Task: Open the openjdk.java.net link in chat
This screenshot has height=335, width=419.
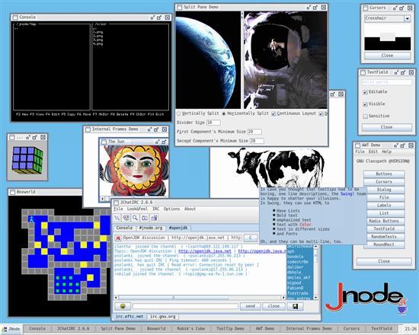Action: point(205,251)
